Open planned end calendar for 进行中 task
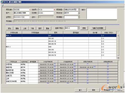The image size is (125, 93). click(75, 67)
